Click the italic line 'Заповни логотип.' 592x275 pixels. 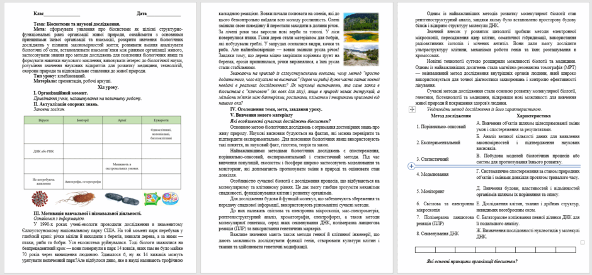pos(50,109)
